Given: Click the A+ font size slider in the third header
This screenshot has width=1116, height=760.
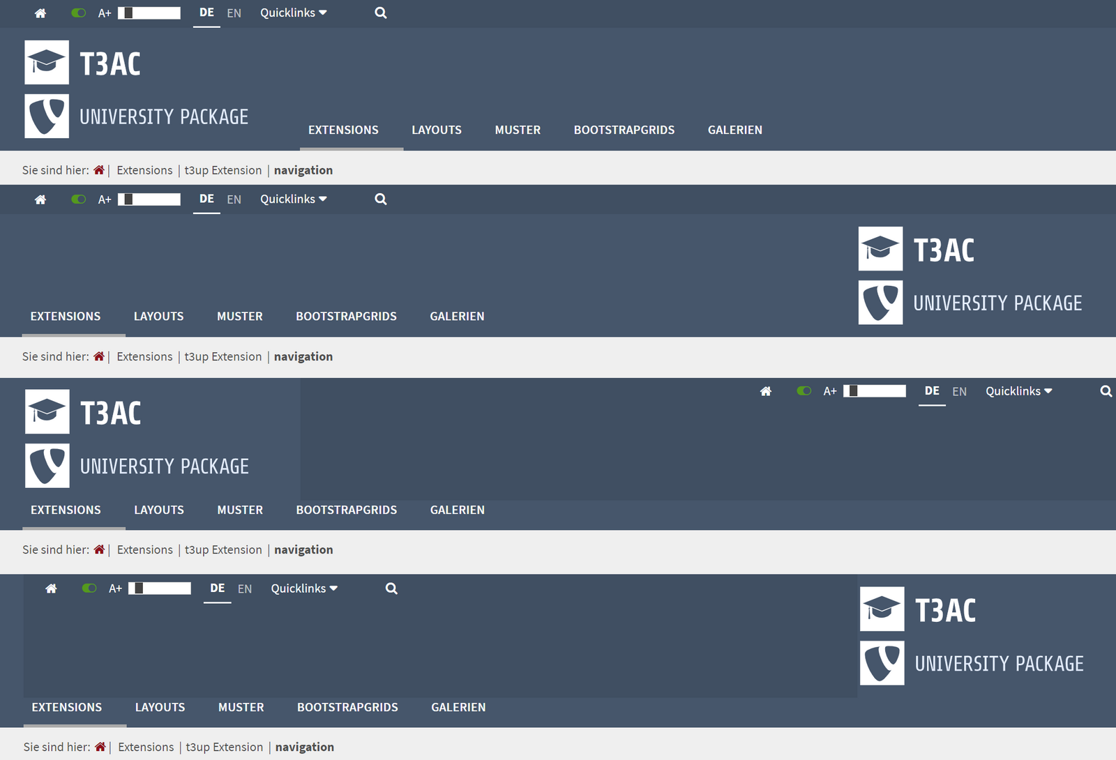Looking at the screenshot, I should [875, 390].
